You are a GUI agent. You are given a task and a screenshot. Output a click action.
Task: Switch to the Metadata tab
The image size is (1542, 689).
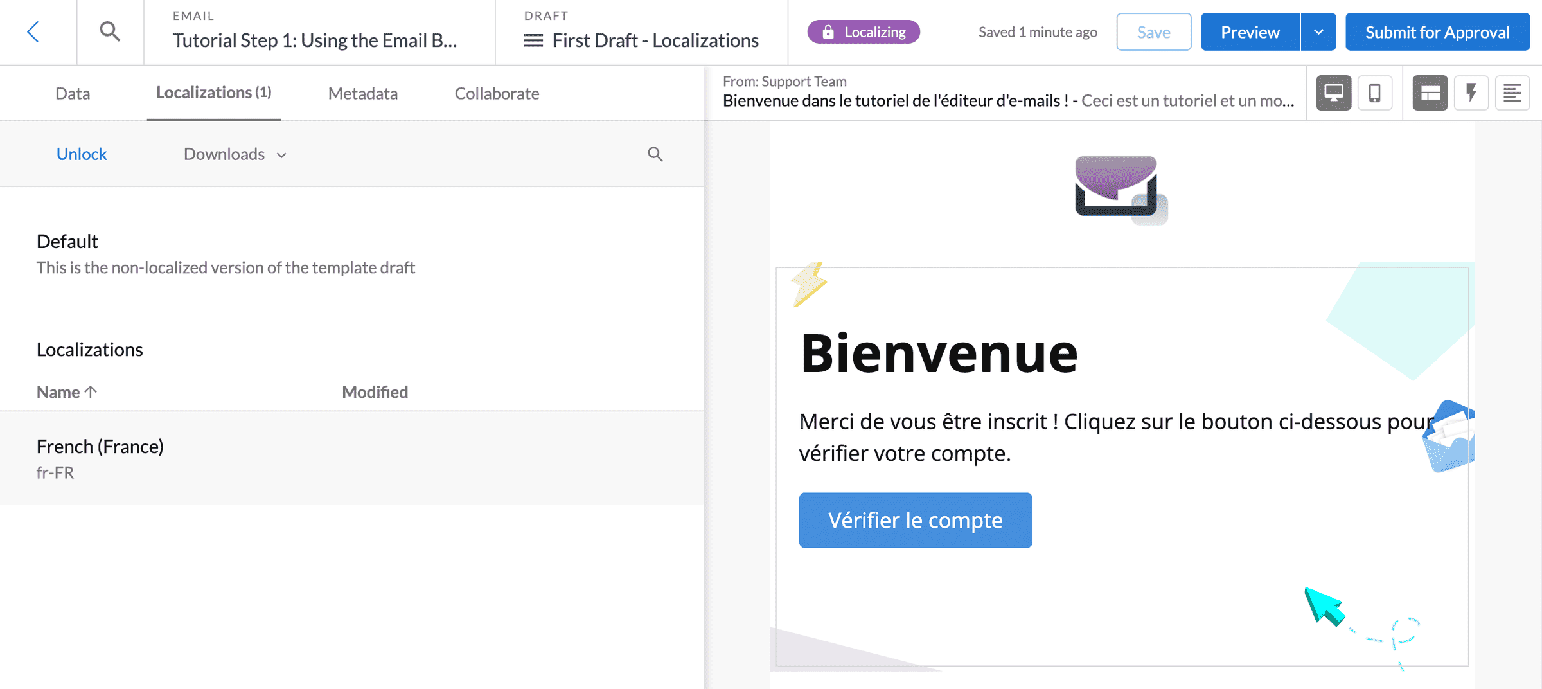click(363, 93)
